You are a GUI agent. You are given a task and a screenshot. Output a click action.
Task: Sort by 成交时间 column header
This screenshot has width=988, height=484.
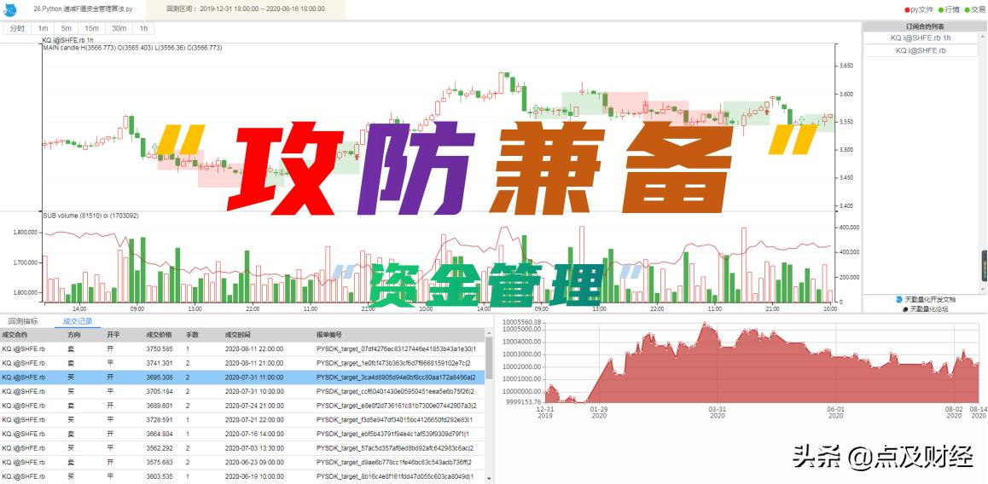(238, 335)
